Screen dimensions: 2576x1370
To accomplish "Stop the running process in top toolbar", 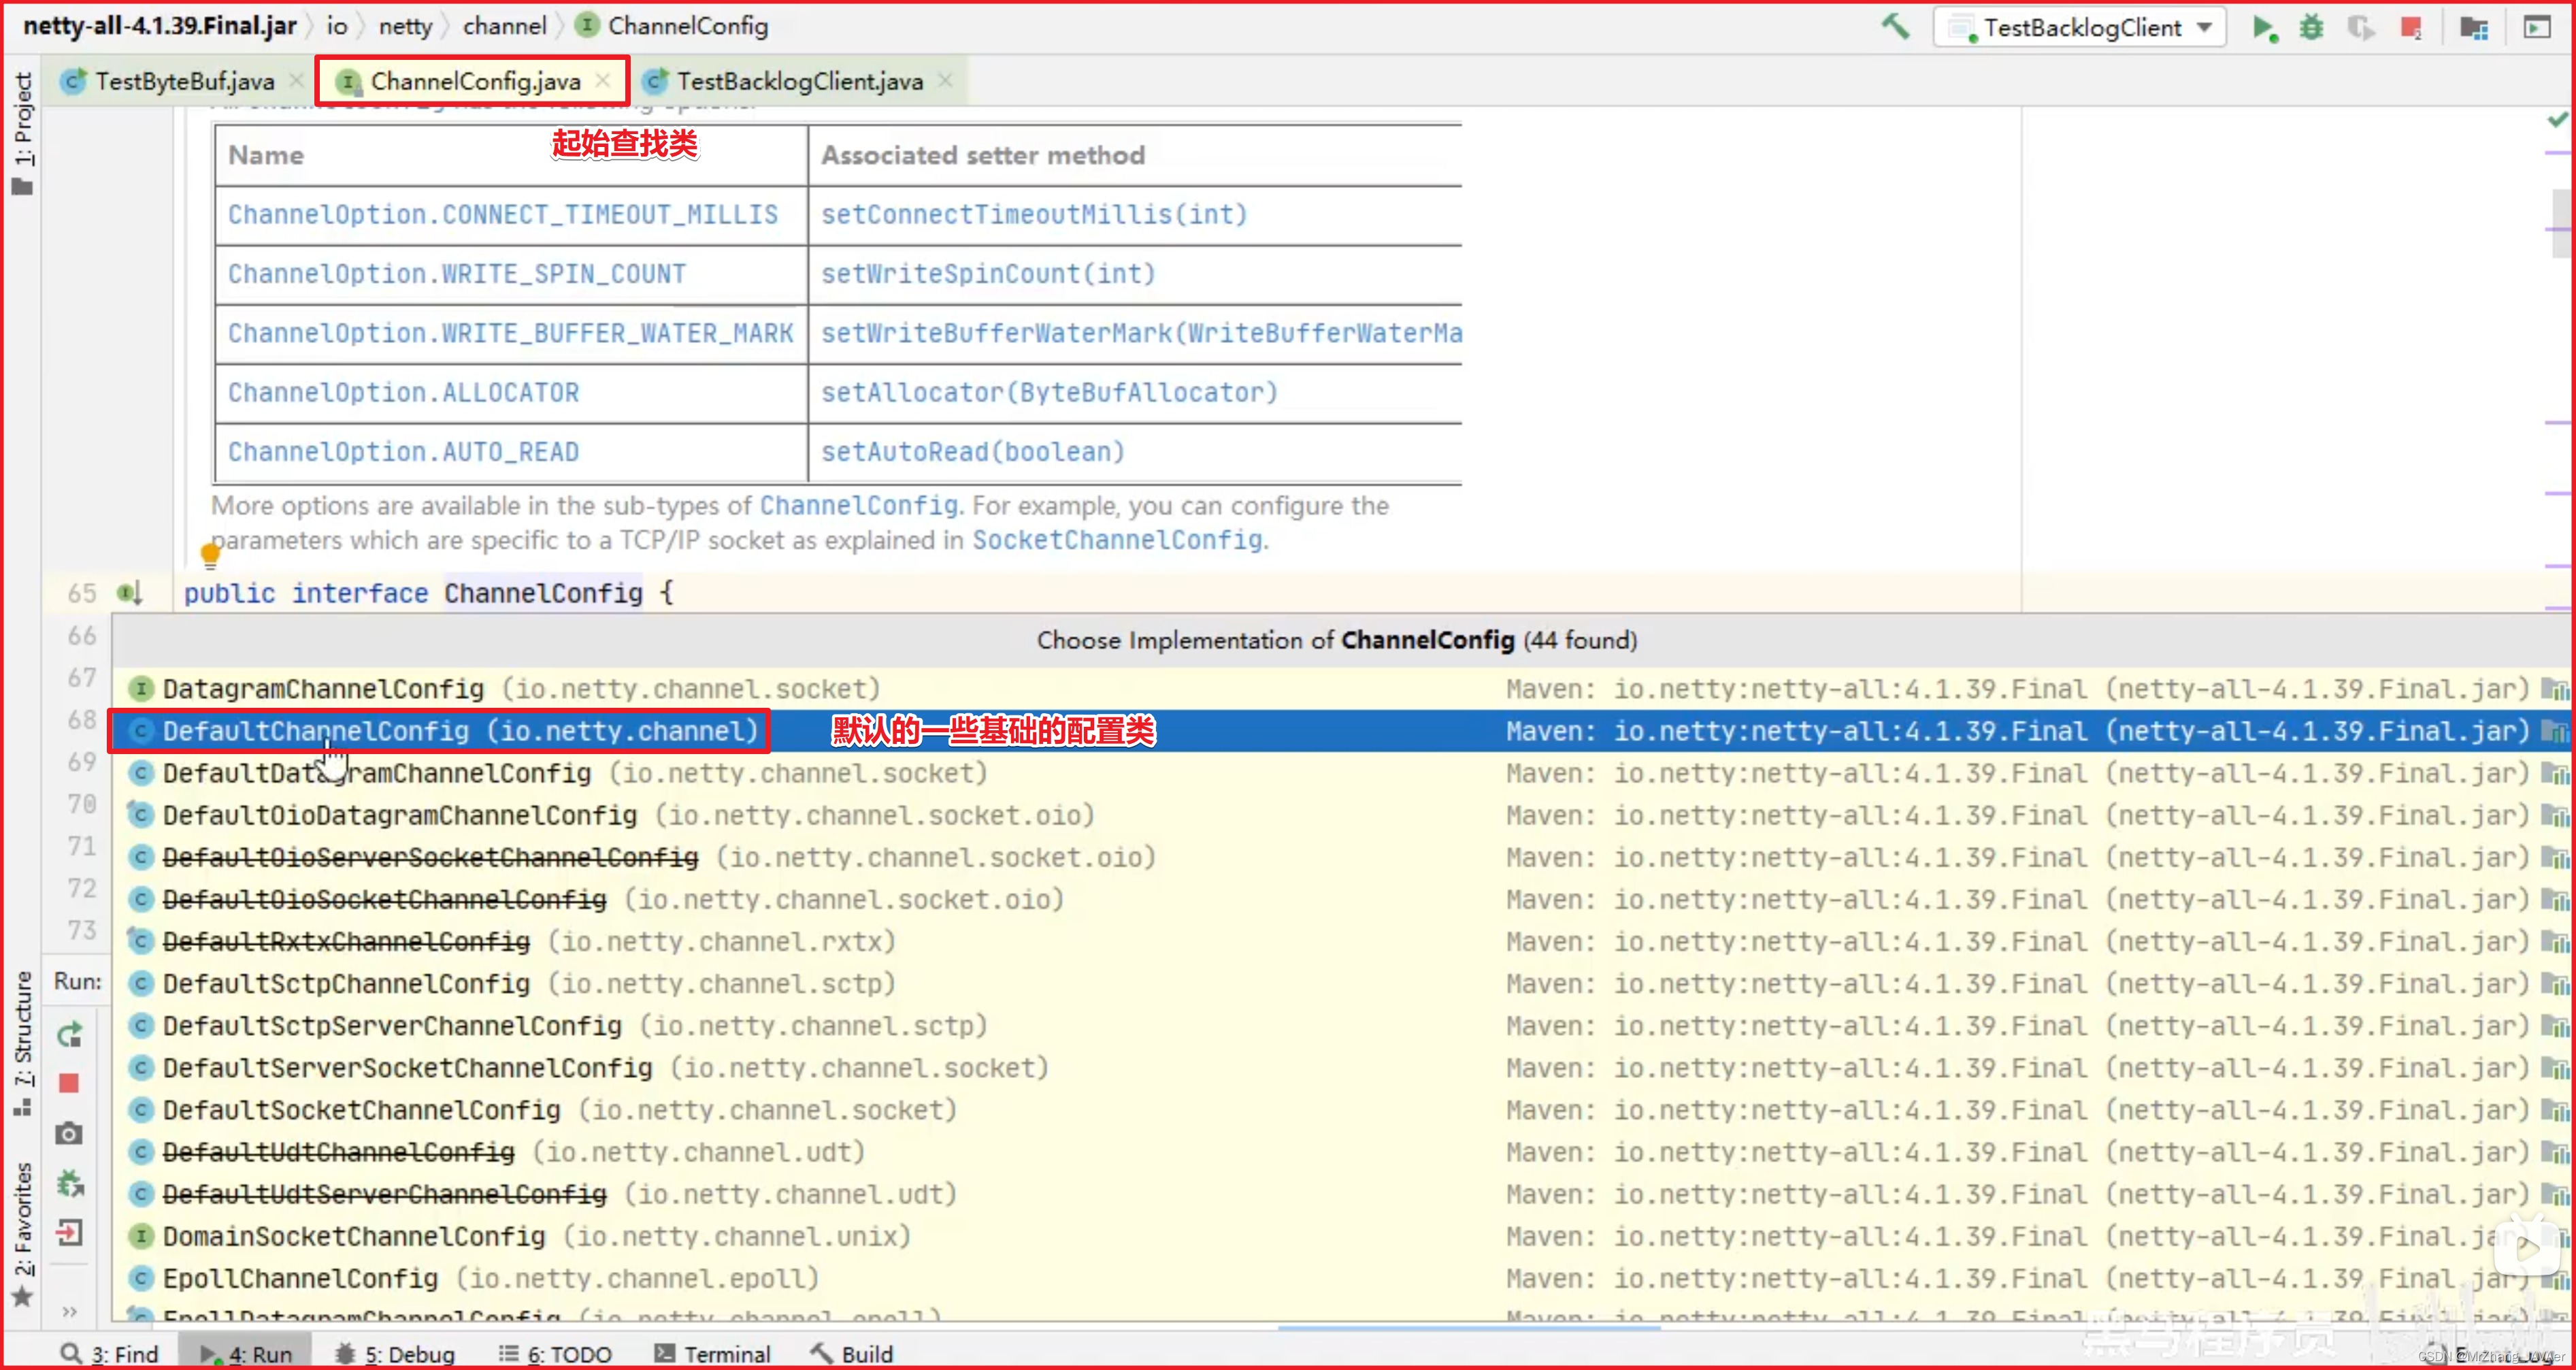I will (2411, 27).
